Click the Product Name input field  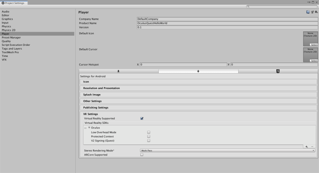(x=227, y=23)
